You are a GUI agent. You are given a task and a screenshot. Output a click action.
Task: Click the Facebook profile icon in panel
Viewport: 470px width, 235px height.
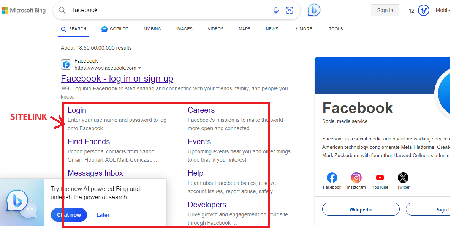tap(332, 178)
